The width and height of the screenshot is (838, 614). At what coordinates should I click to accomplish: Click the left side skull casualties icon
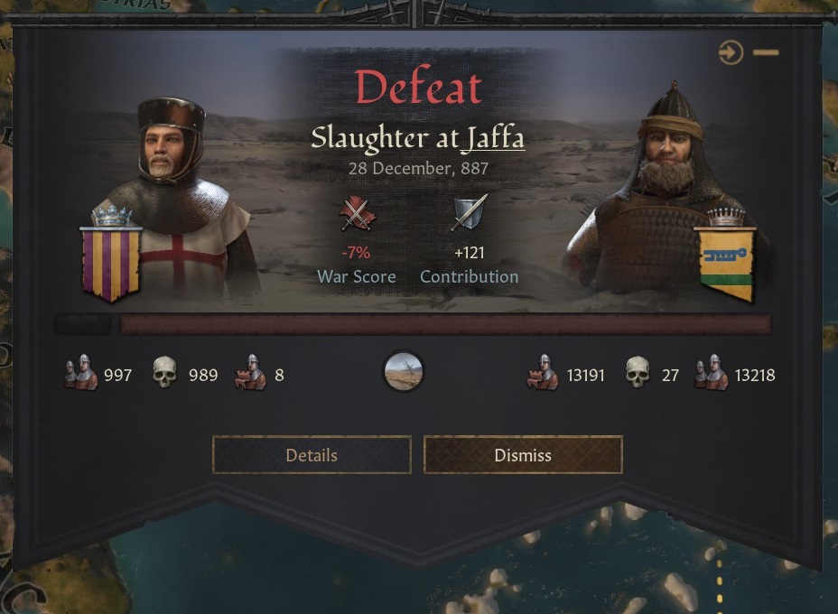click(164, 372)
